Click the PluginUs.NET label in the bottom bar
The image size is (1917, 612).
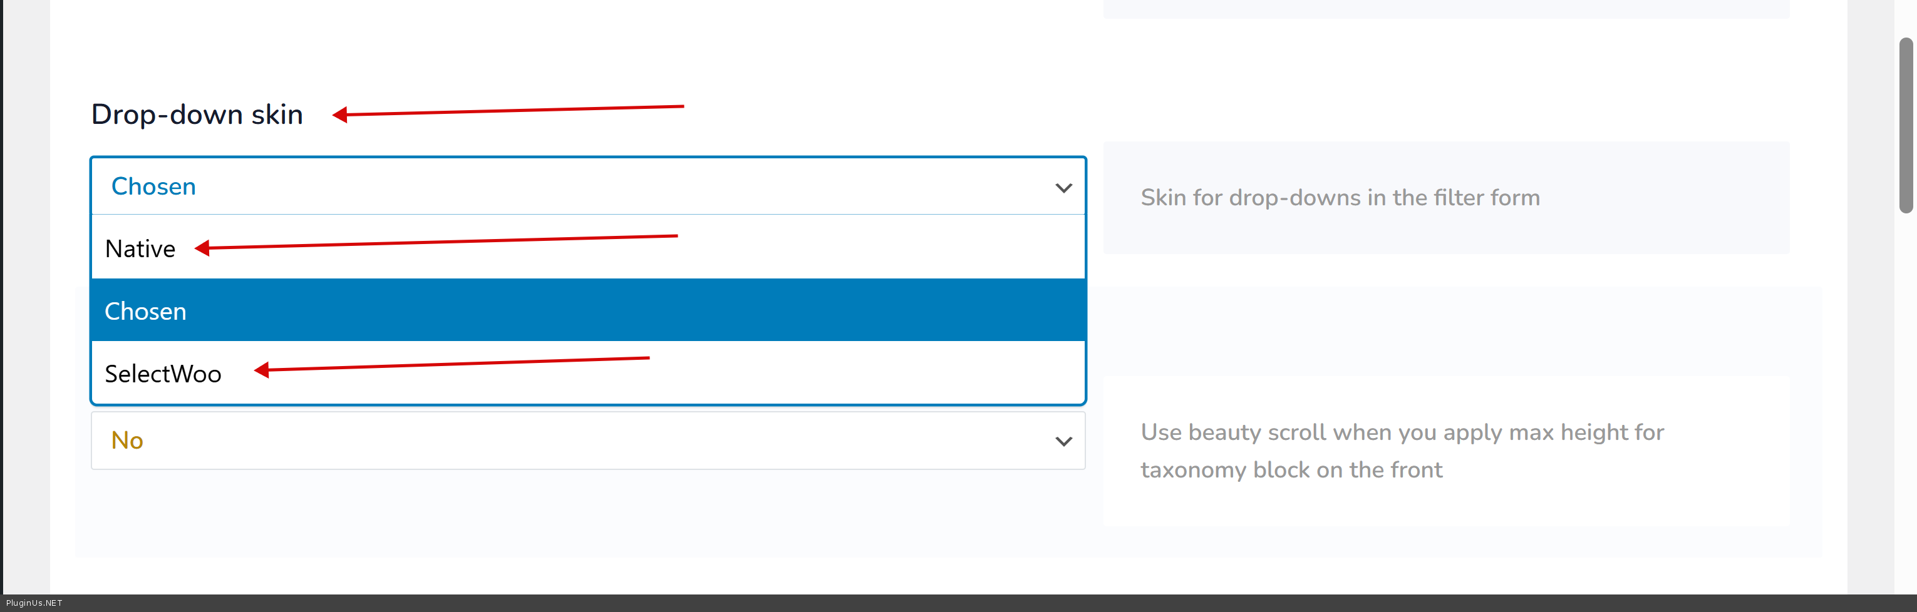[x=34, y=603]
